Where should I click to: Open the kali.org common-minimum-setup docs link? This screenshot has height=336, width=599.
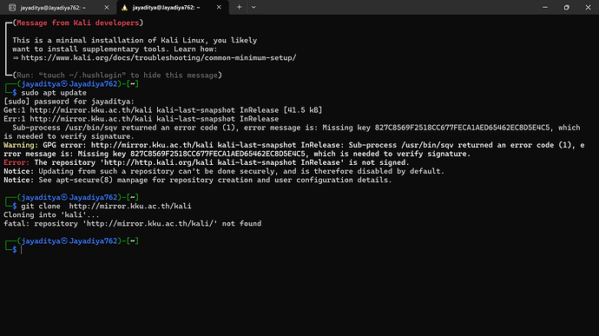[x=159, y=57]
